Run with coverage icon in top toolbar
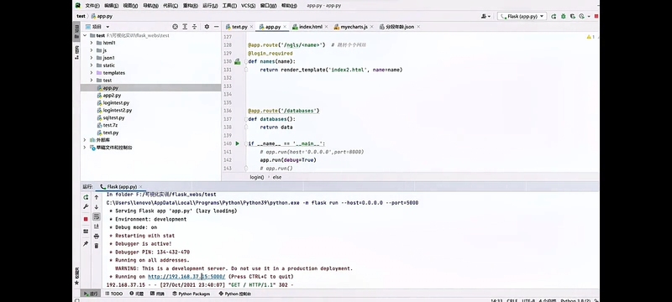This screenshot has height=302, width=672. (x=573, y=16)
